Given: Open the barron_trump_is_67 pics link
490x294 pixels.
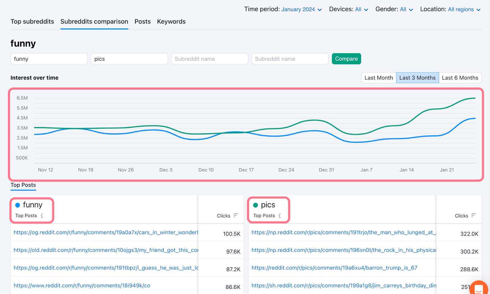Looking at the screenshot, I should [x=334, y=268].
